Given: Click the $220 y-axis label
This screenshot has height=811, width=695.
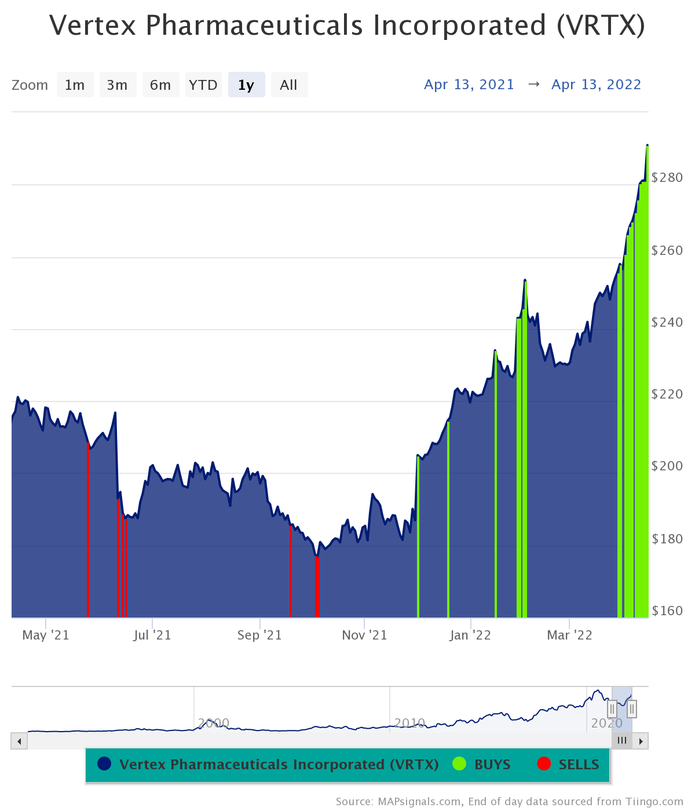Looking at the screenshot, I should coord(667,394).
